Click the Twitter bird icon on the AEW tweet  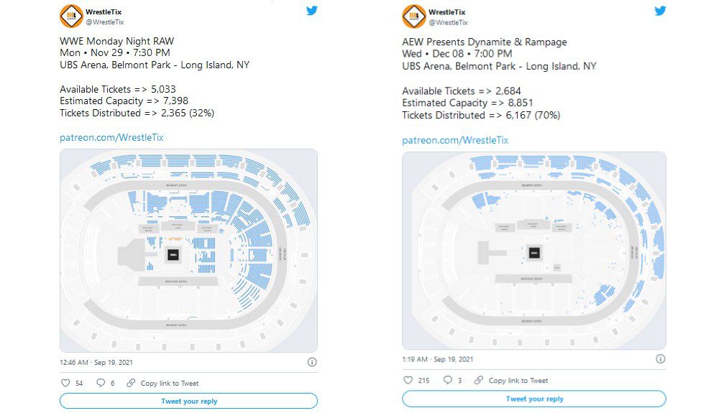coord(660,11)
